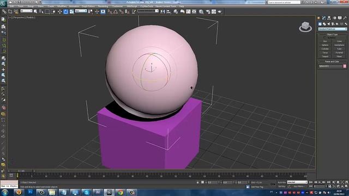Click the object color swatch

point(345,66)
